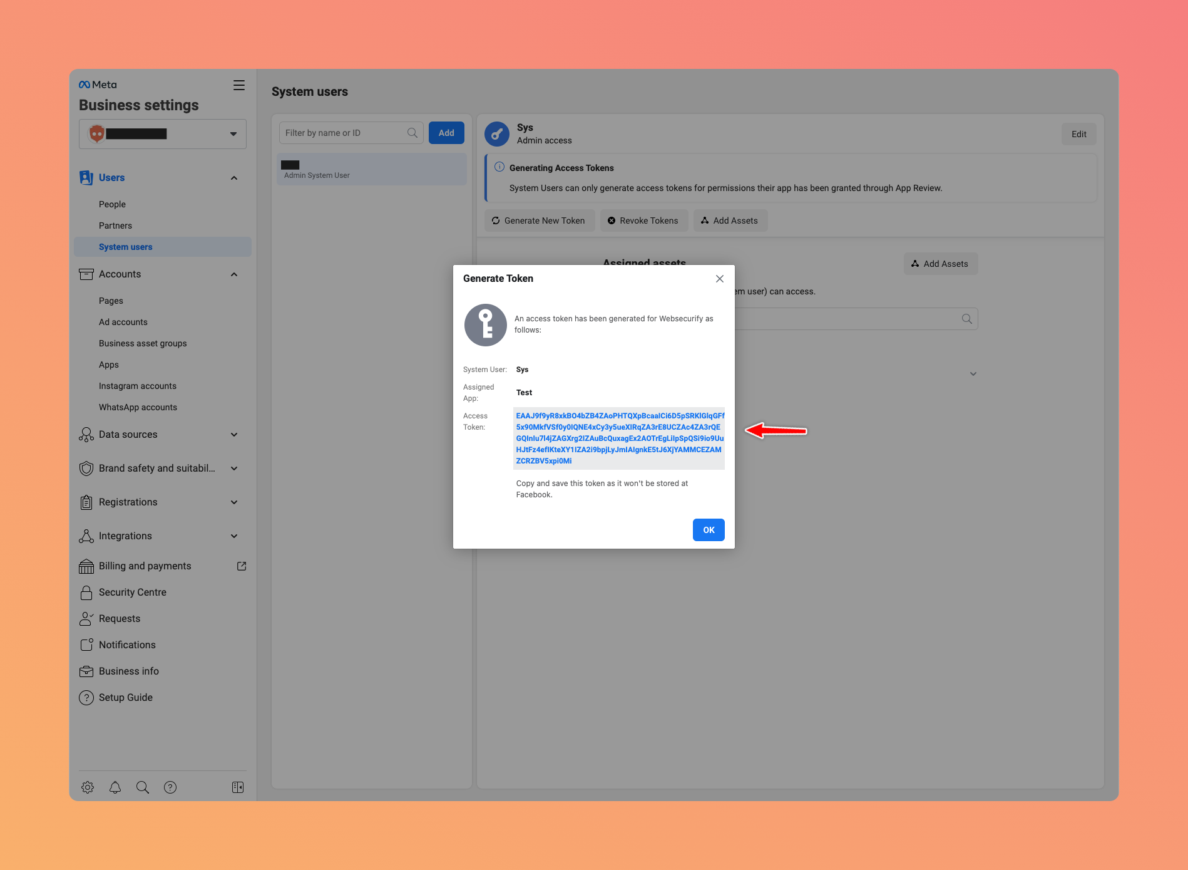This screenshot has height=870, width=1188.
Task: Open the notifications bell icon
Action: (115, 787)
